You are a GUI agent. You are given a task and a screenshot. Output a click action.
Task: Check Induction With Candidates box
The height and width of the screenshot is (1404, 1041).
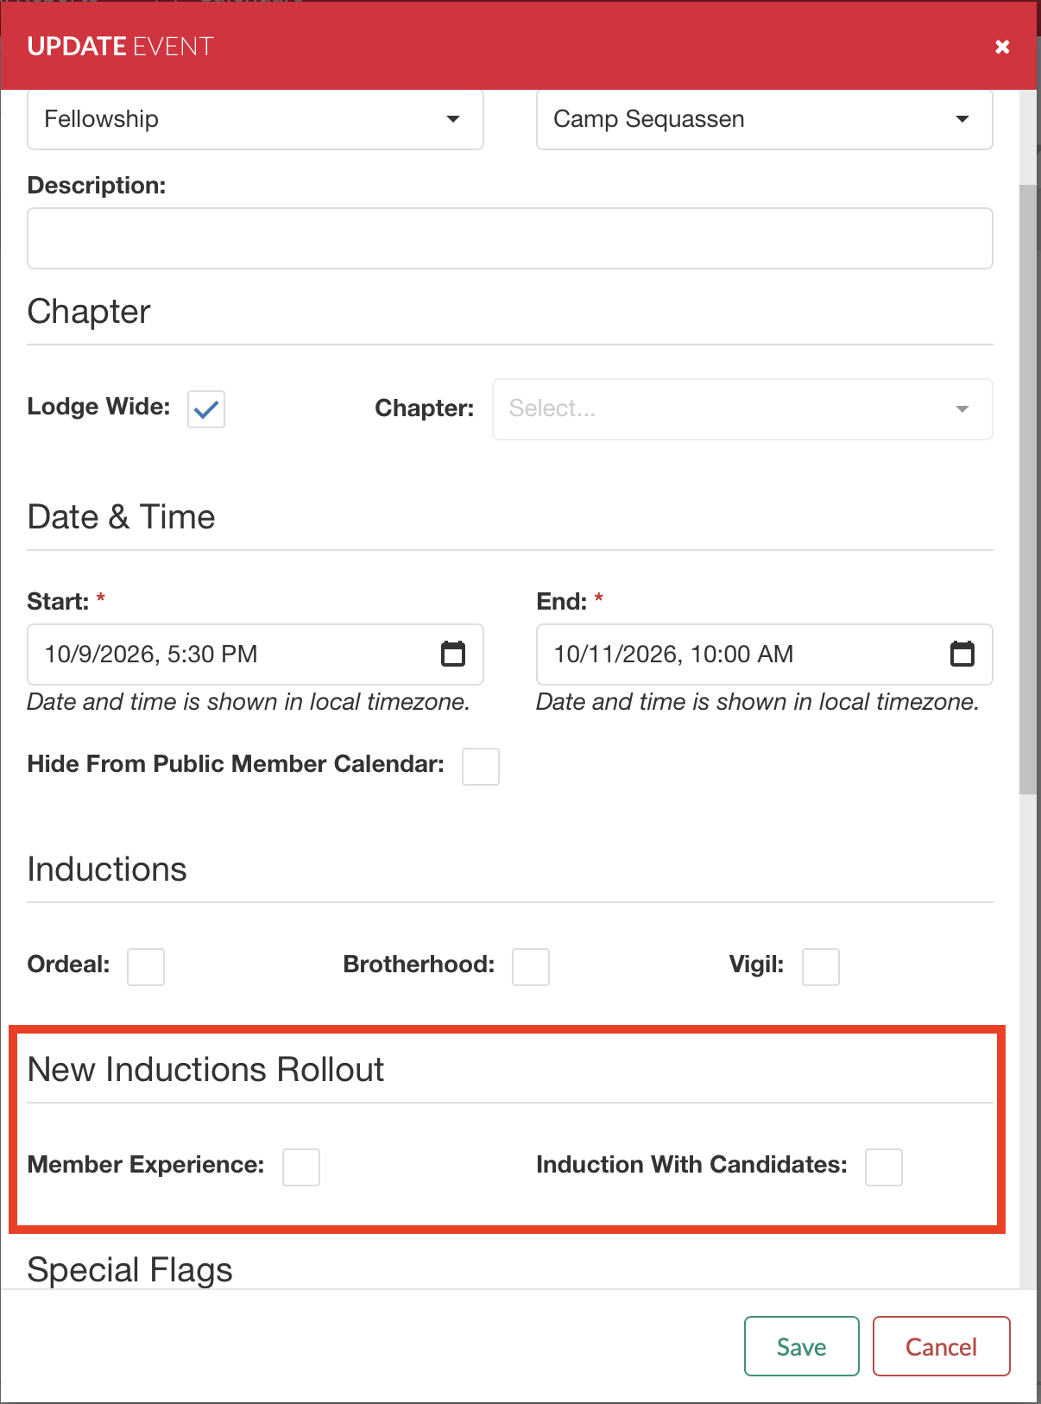click(883, 1167)
